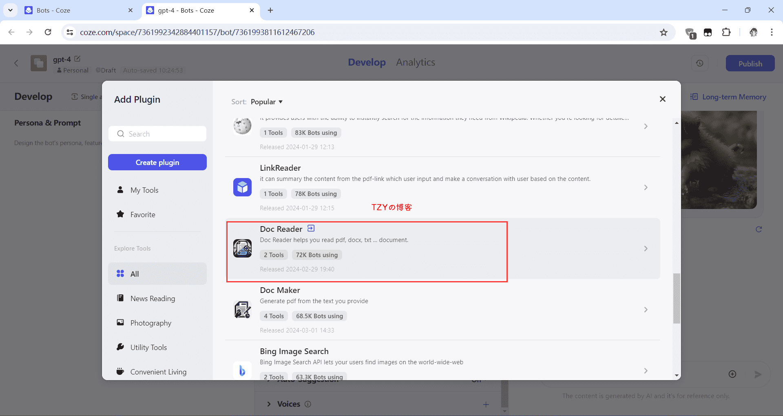Click the Photography category icon
This screenshot has height=416, width=783.
point(120,323)
